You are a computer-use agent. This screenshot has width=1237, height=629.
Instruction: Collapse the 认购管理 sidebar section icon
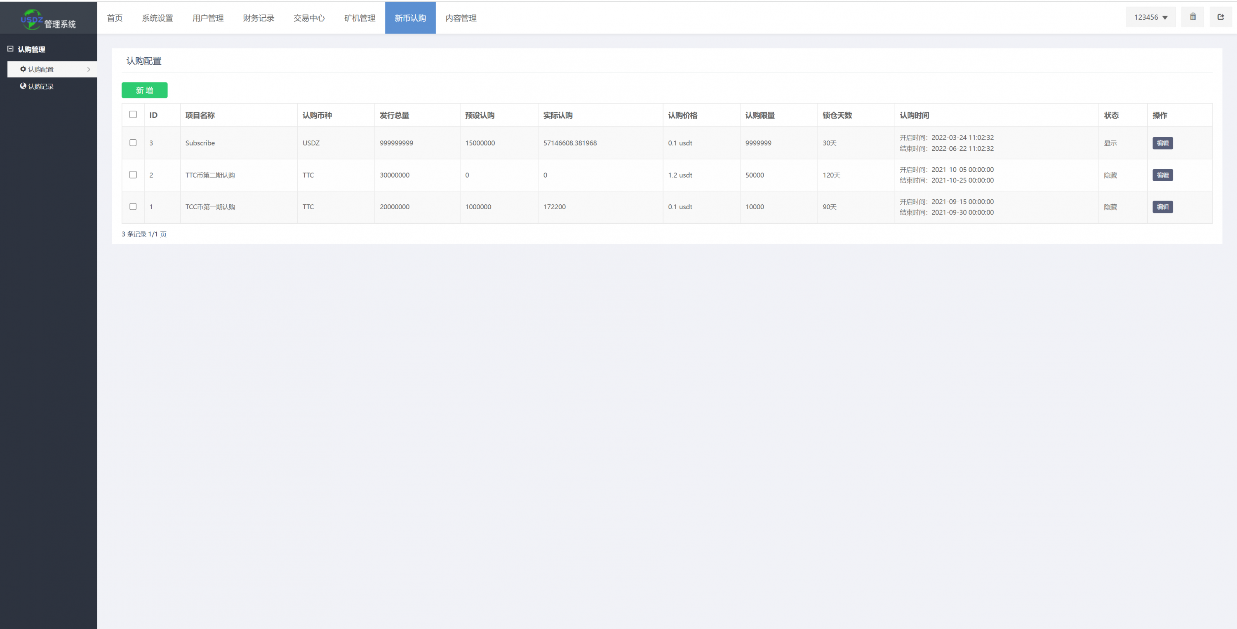[x=10, y=49]
